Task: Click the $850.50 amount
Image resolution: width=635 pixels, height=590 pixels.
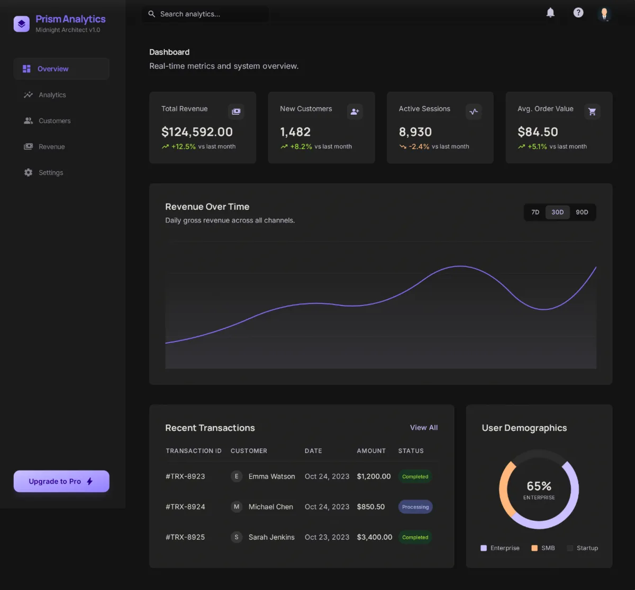Action: [x=370, y=506]
